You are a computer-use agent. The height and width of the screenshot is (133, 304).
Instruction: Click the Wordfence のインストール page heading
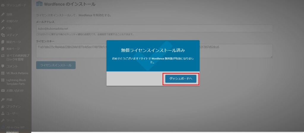coord(70,4)
